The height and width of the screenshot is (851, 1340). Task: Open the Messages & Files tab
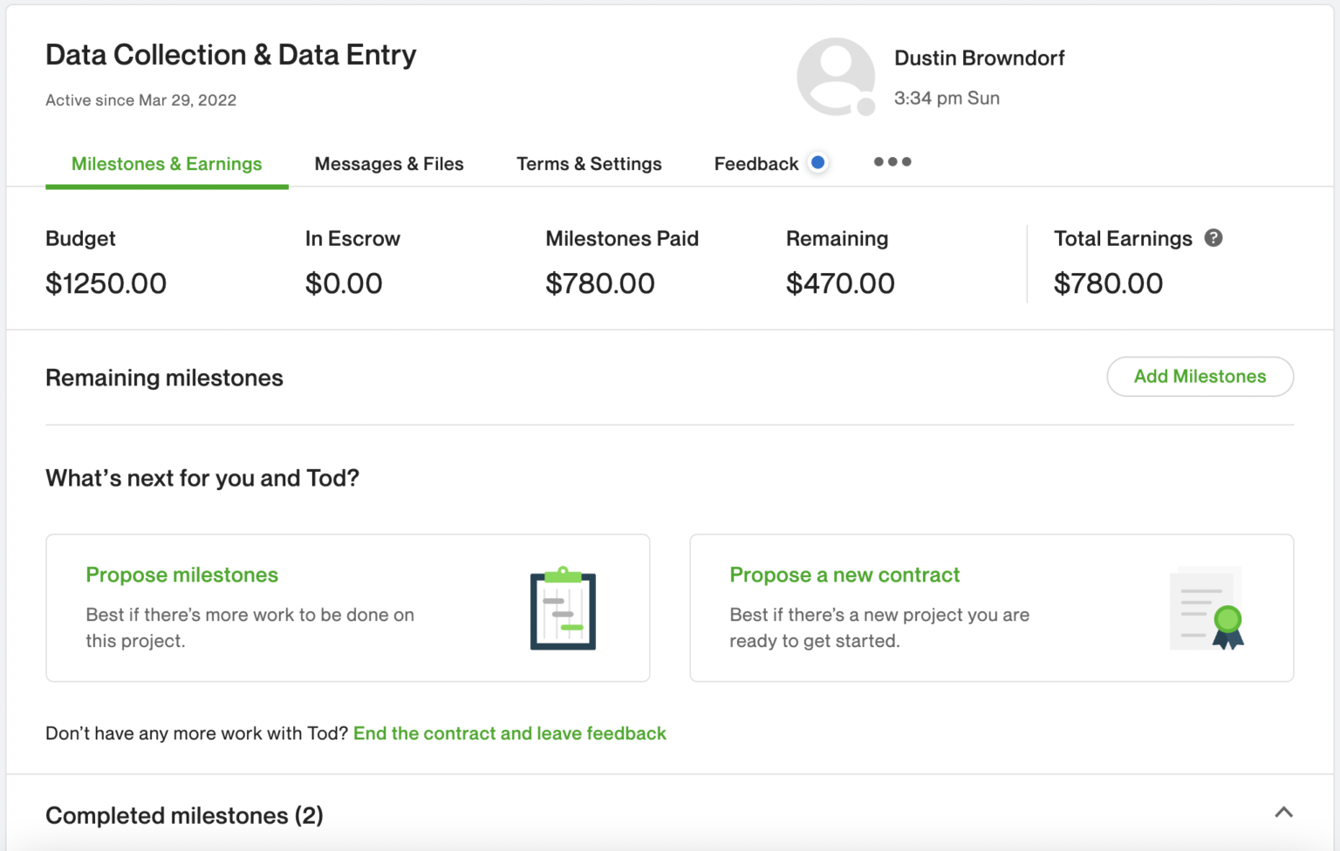point(389,164)
